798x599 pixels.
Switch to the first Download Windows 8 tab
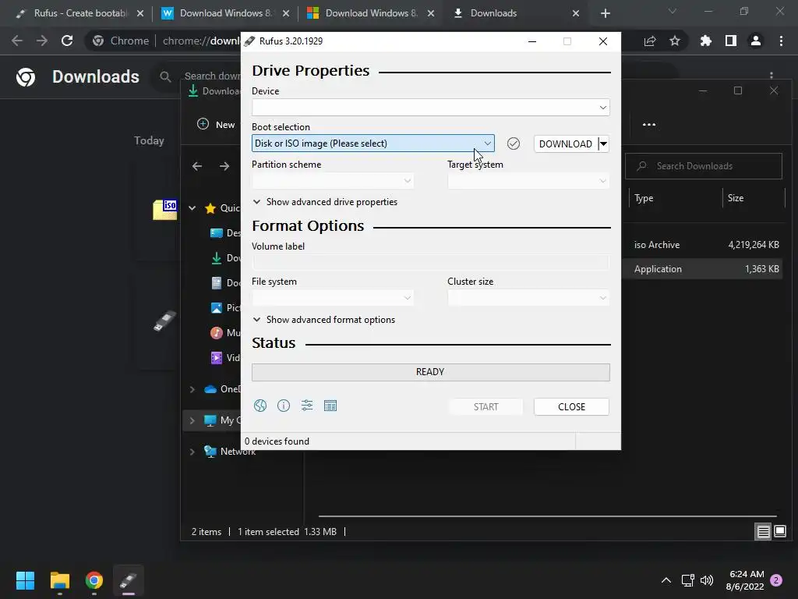tap(224, 13)
